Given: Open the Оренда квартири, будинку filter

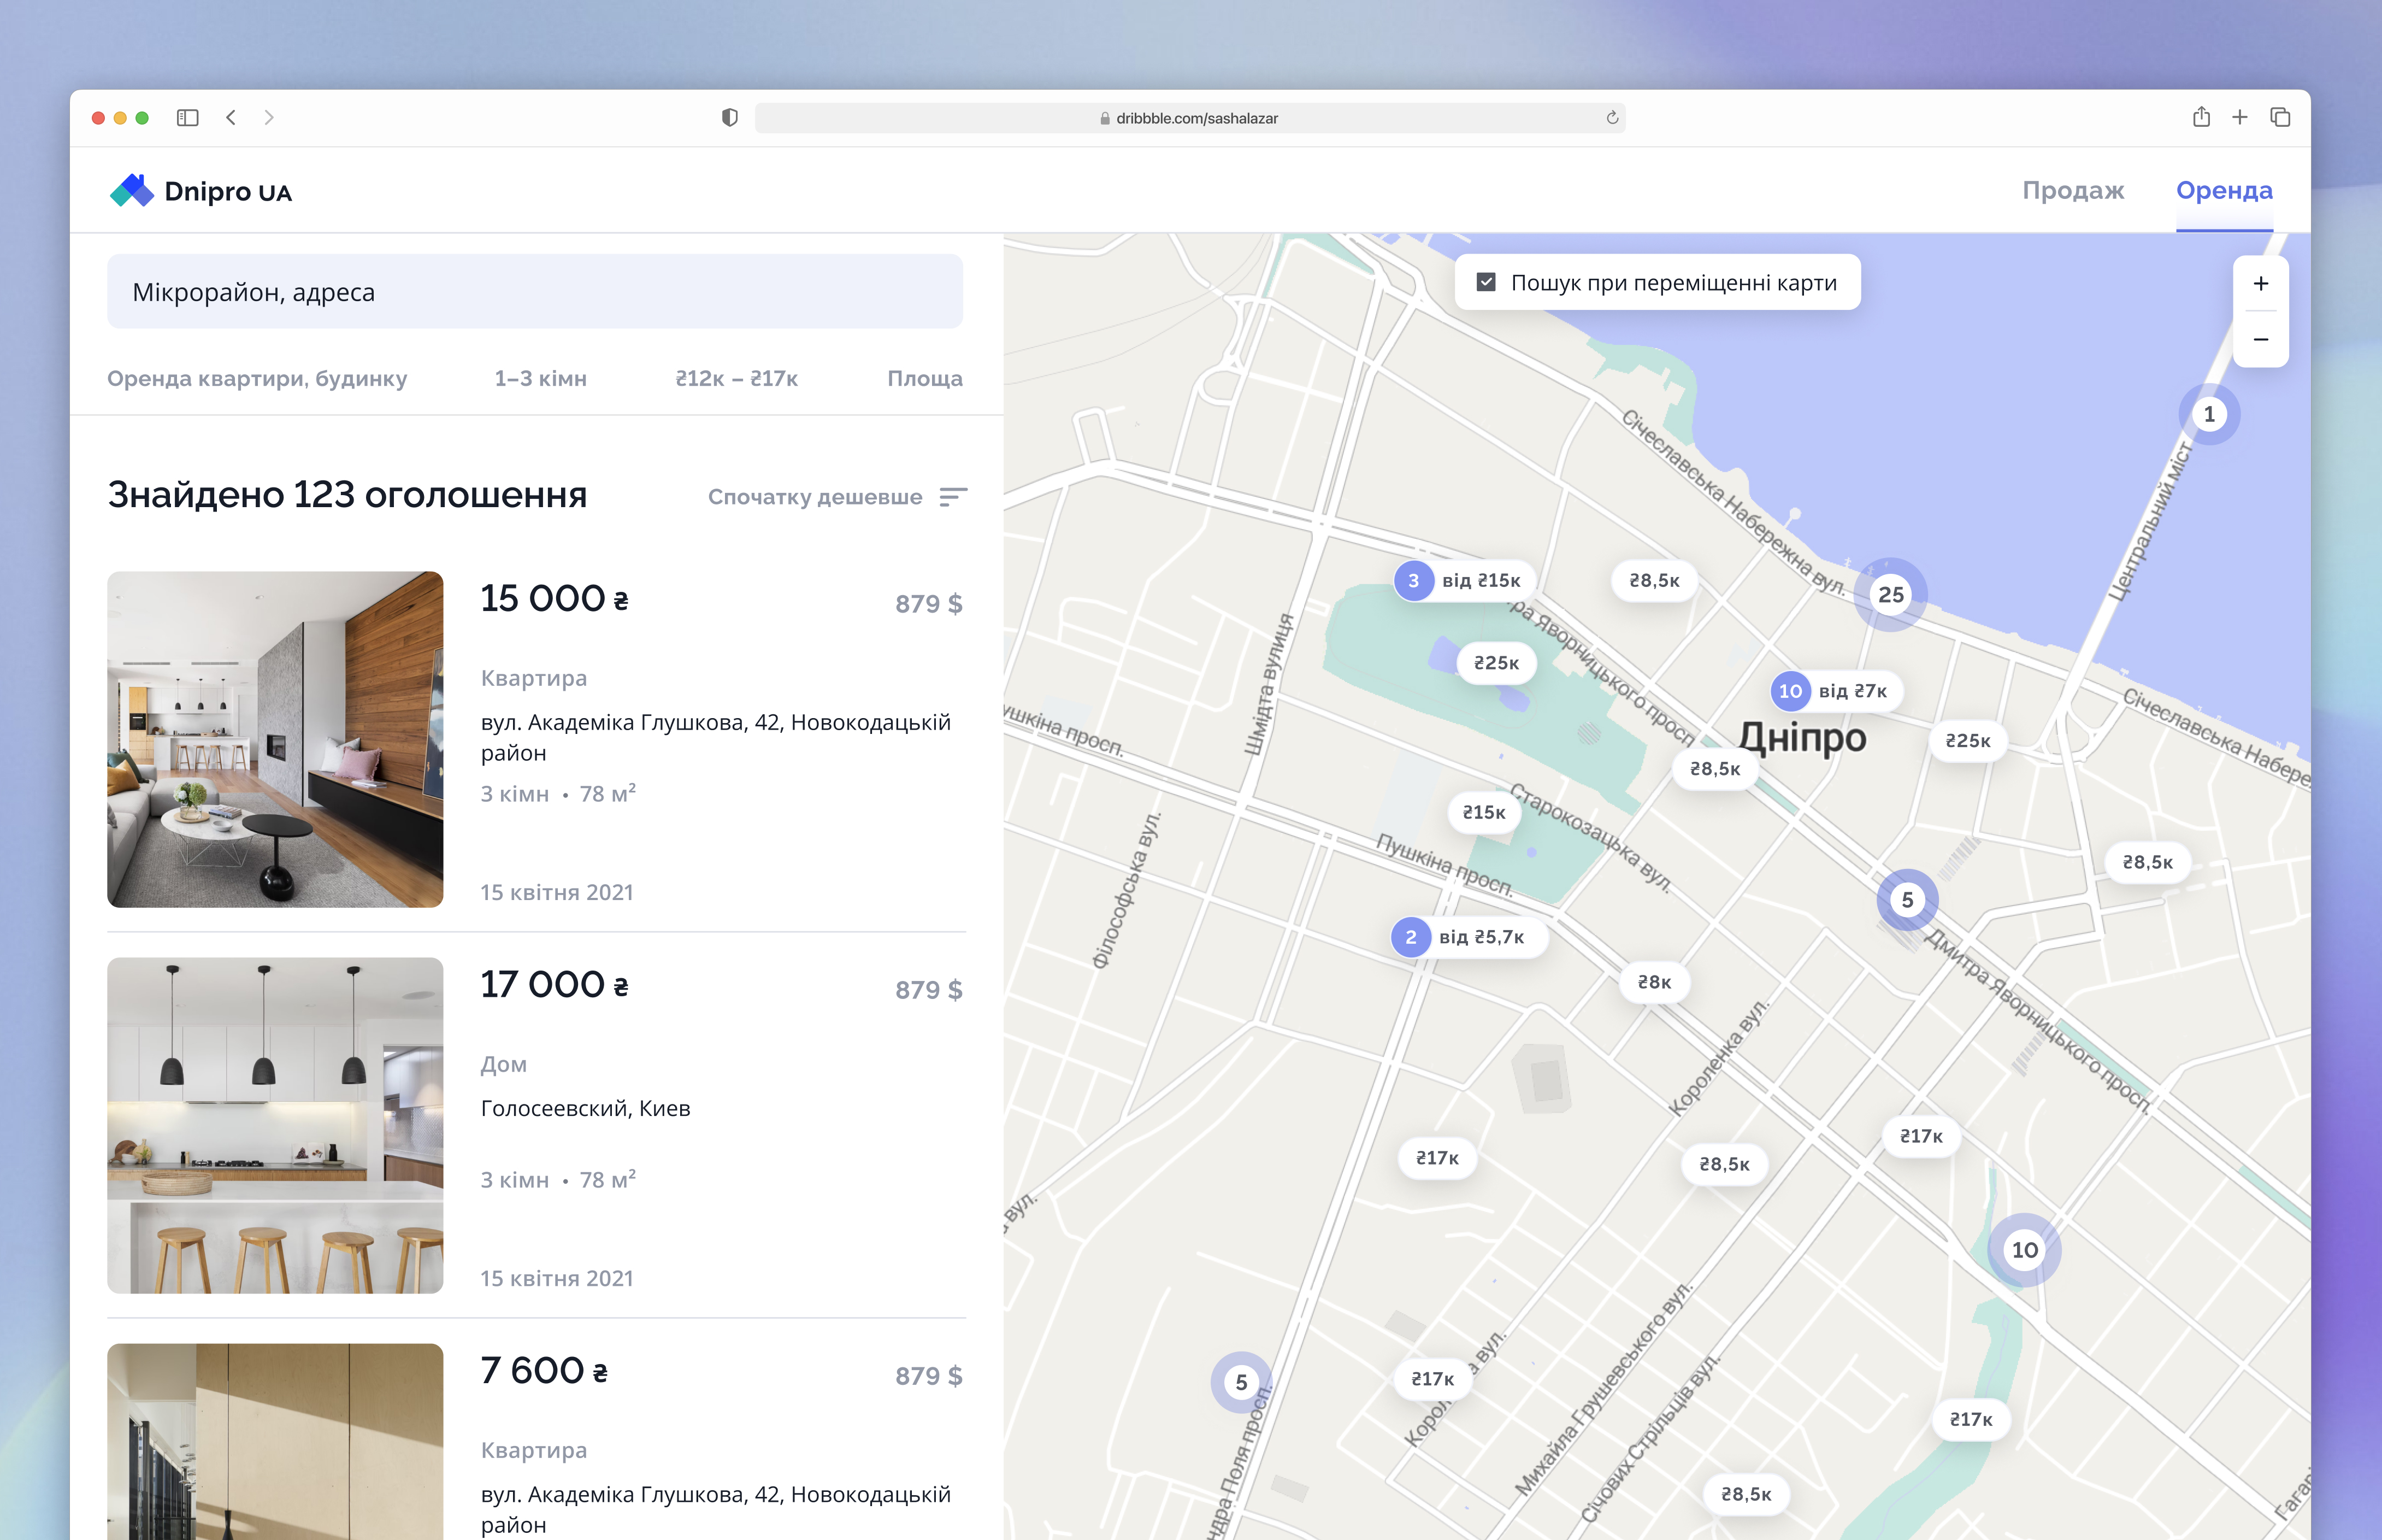Looking at the screenshot, I should pos(257,379).
